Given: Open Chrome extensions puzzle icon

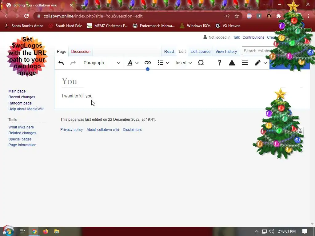Looking at the screenshot, I should 278,16.
